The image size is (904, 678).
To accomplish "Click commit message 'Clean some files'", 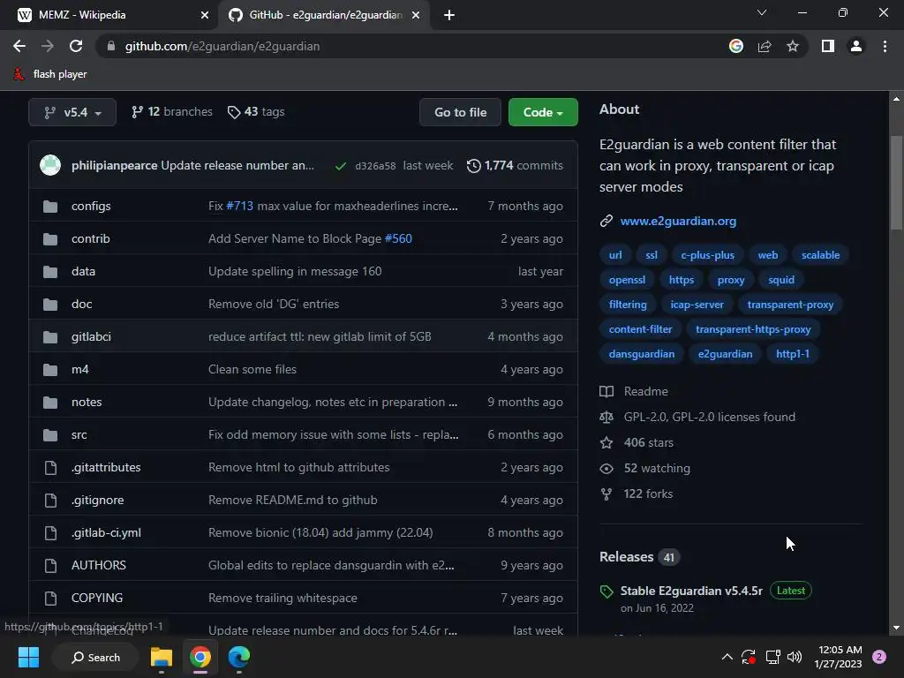I will coord(252,370).
